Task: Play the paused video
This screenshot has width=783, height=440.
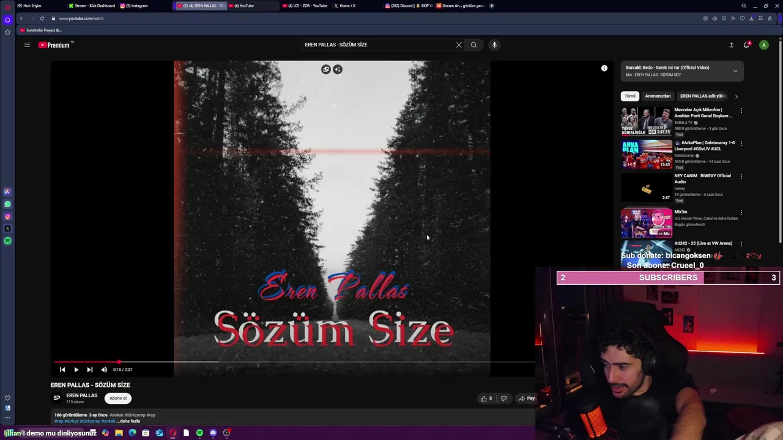Action: click(76, 370)
